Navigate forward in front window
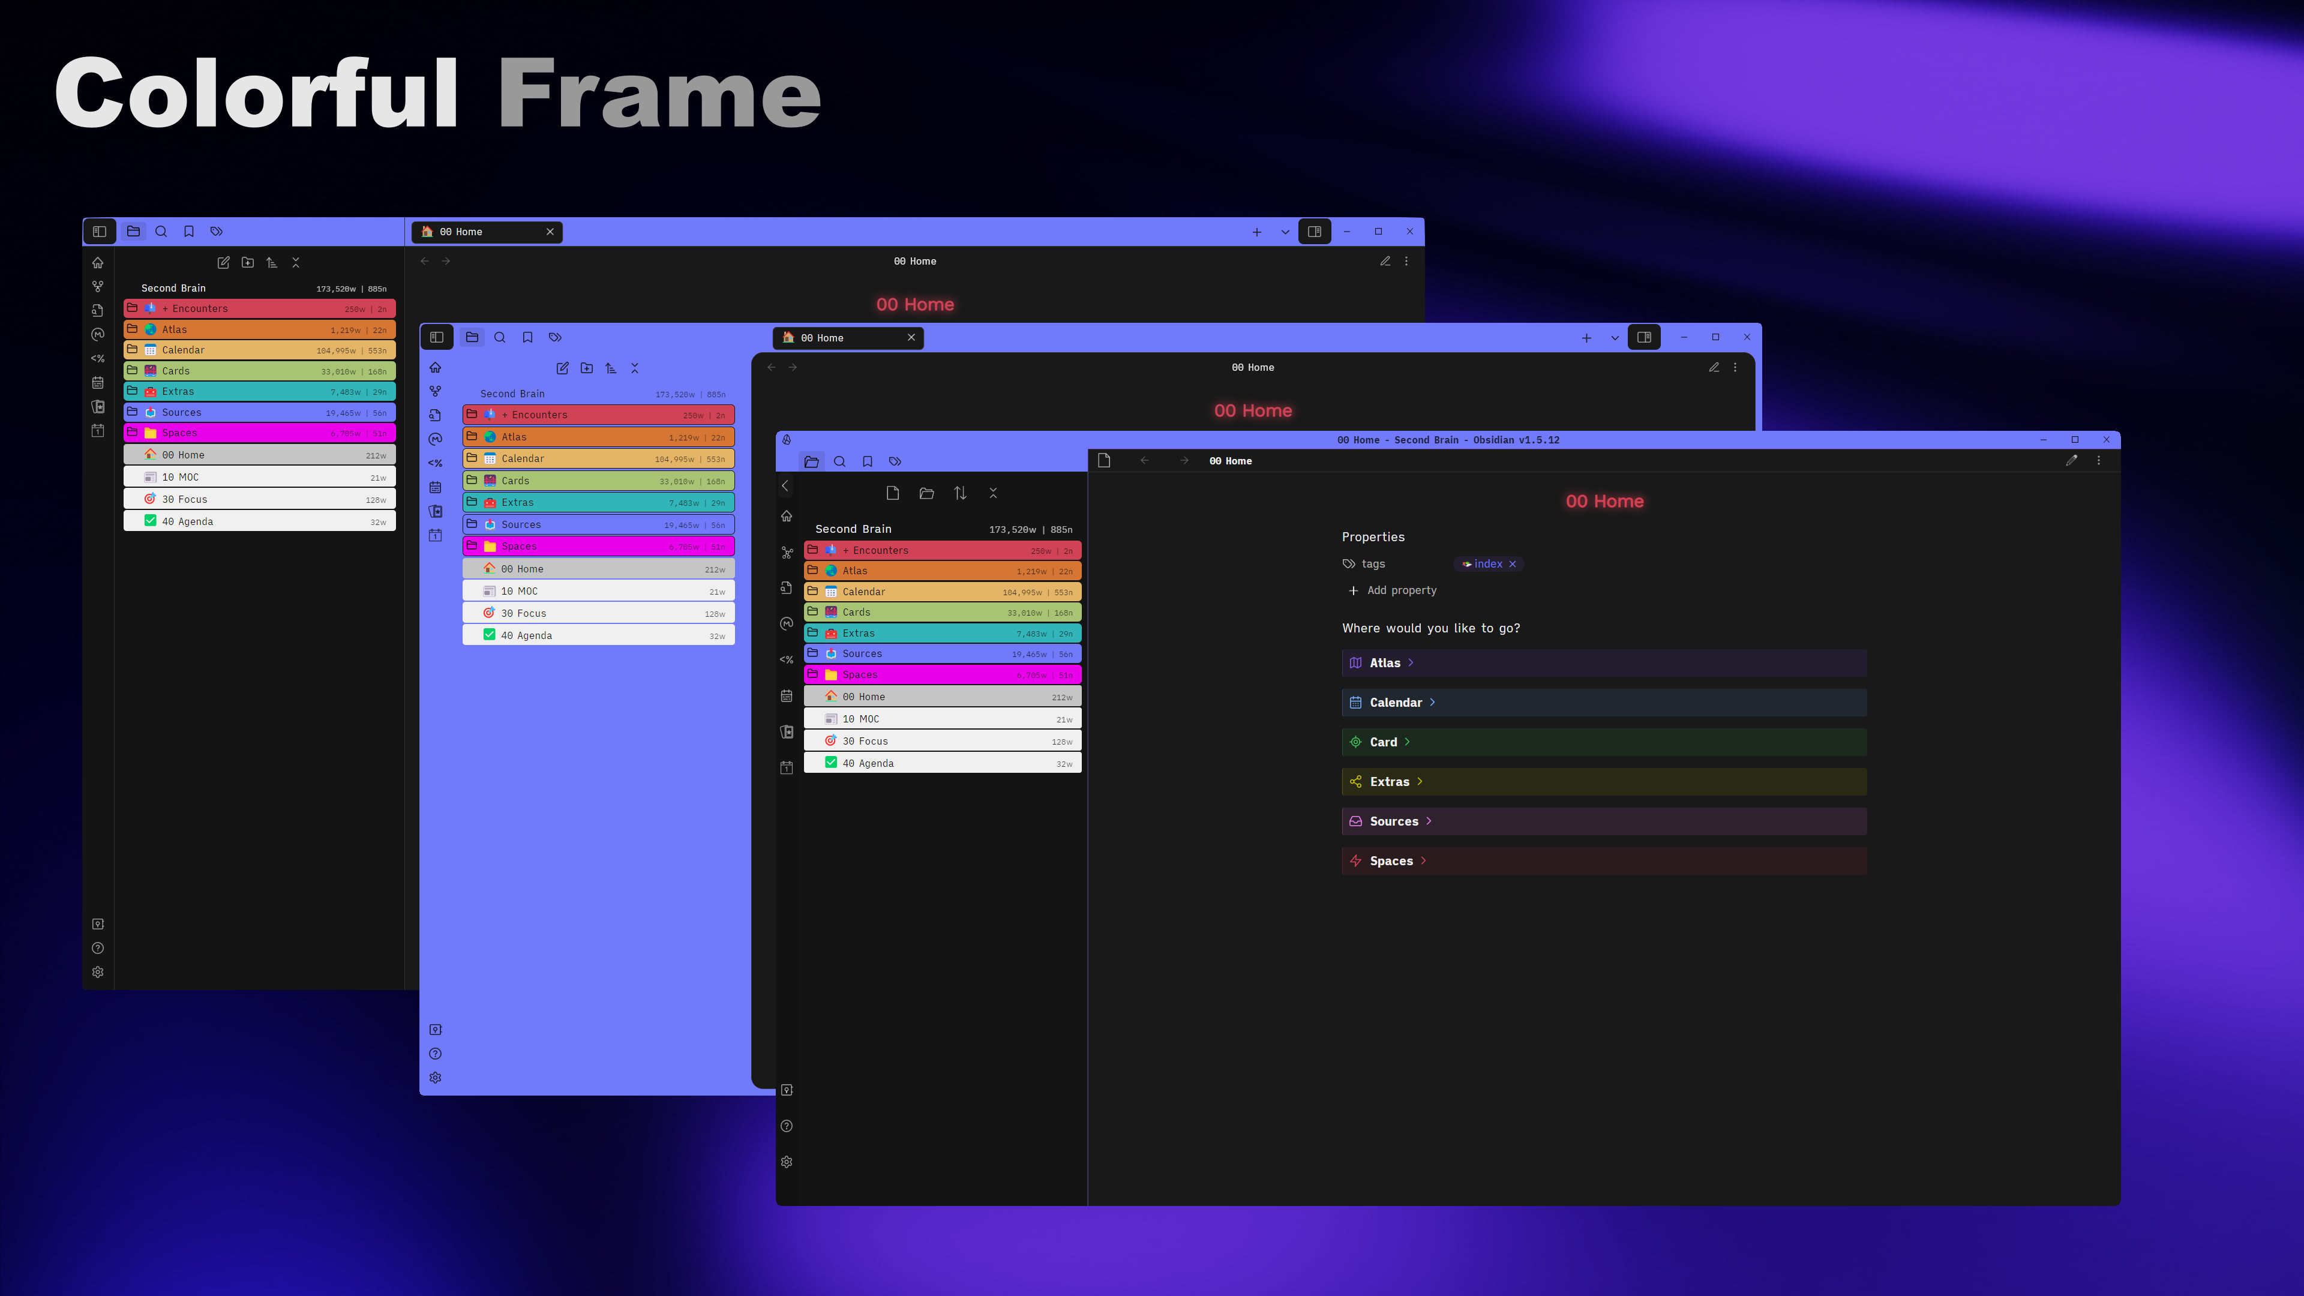 point(1184,461)
